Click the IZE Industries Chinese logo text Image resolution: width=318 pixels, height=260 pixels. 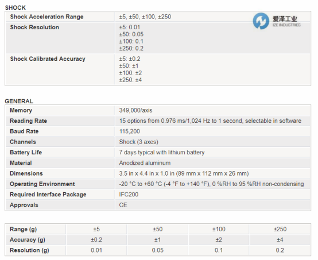click(285, 19)
